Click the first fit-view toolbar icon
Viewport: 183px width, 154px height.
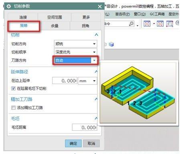[x=147, y=24]
